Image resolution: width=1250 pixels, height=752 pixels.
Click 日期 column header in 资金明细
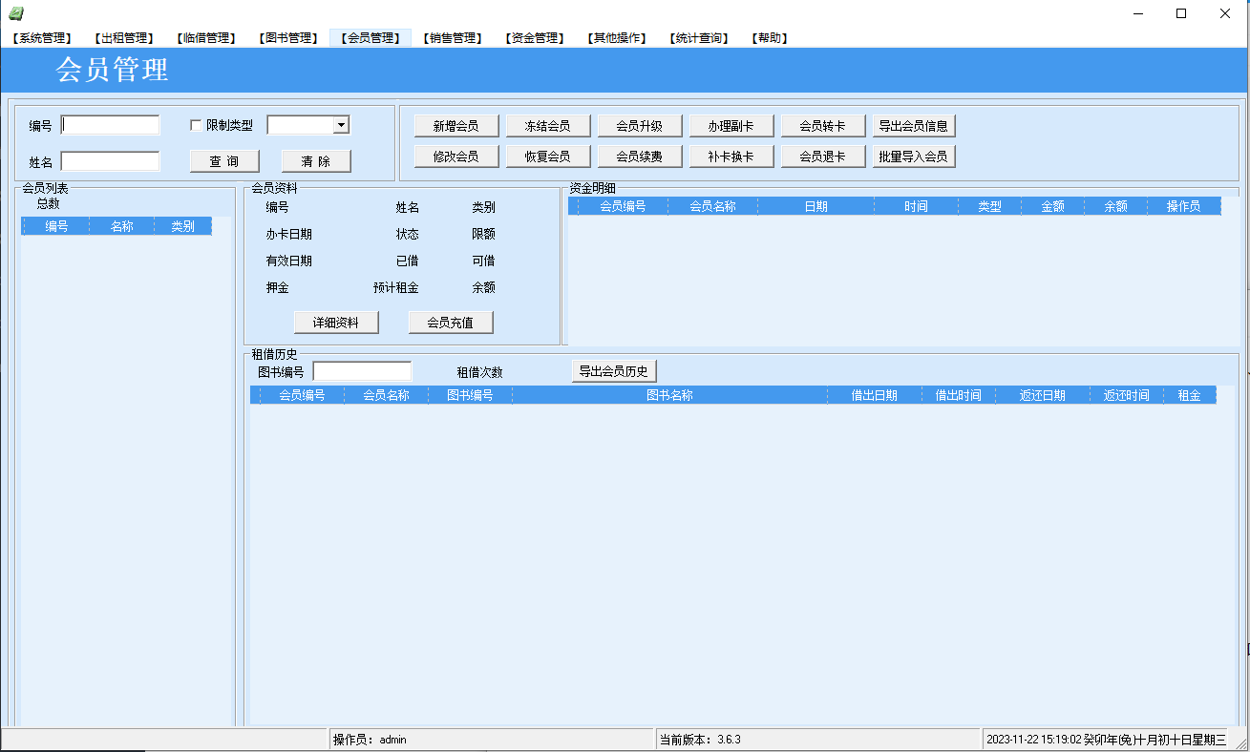pos(816,206)
